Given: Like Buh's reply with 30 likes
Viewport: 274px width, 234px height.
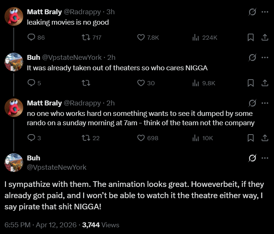Looking at the screenshot, I should click(141, 83).
